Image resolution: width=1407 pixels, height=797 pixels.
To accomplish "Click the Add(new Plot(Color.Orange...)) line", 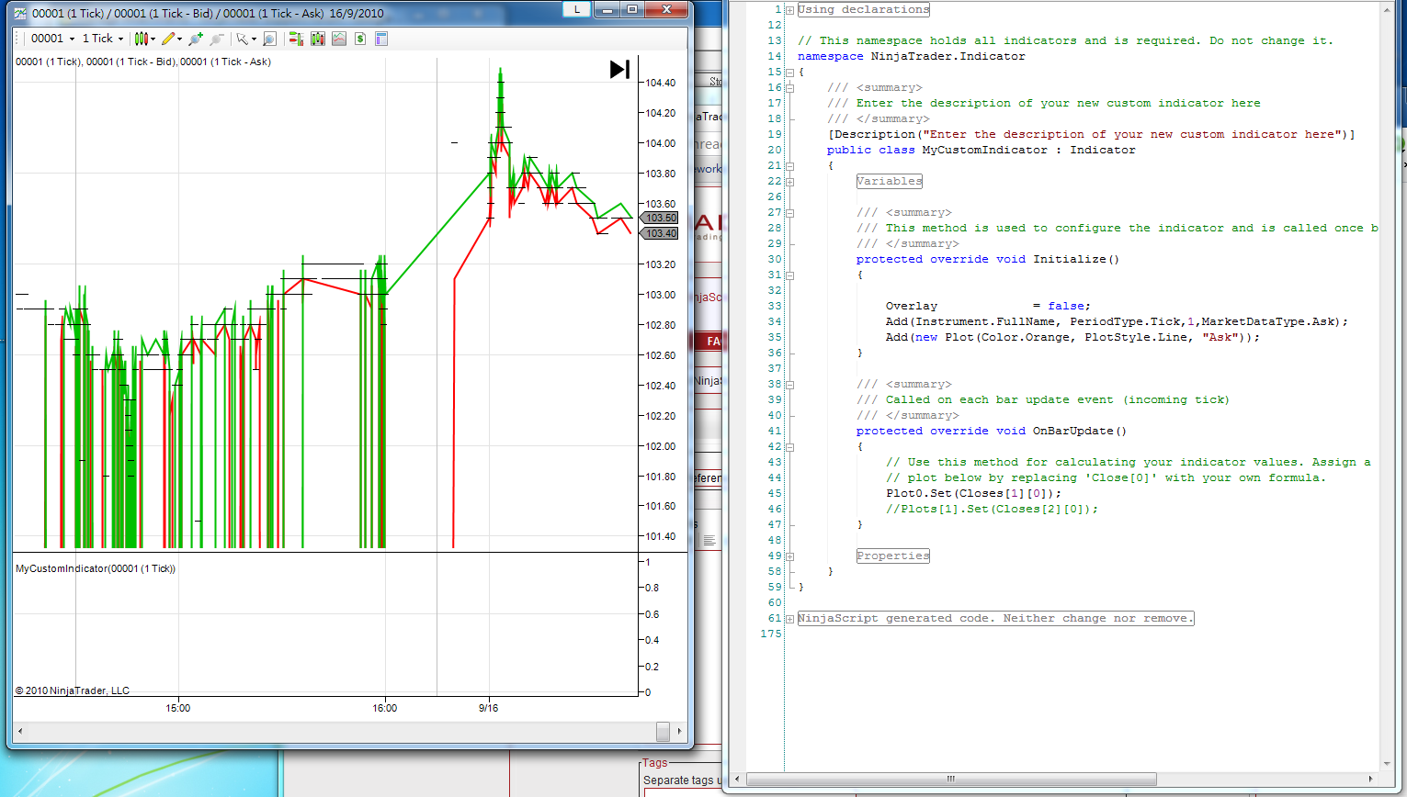I will (x=1073, y=337).
